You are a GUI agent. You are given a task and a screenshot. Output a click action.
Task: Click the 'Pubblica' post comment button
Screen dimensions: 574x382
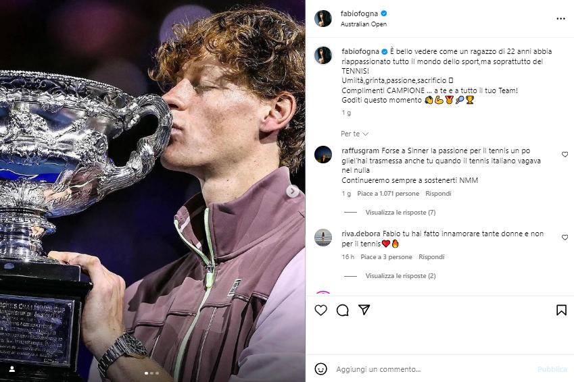552,369
